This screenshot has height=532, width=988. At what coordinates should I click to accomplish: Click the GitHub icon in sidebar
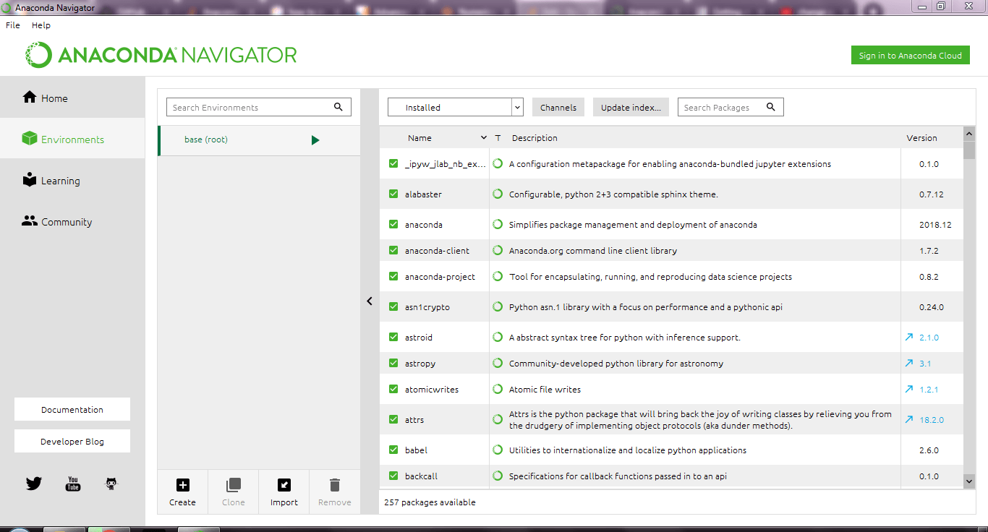click(111, 484)
